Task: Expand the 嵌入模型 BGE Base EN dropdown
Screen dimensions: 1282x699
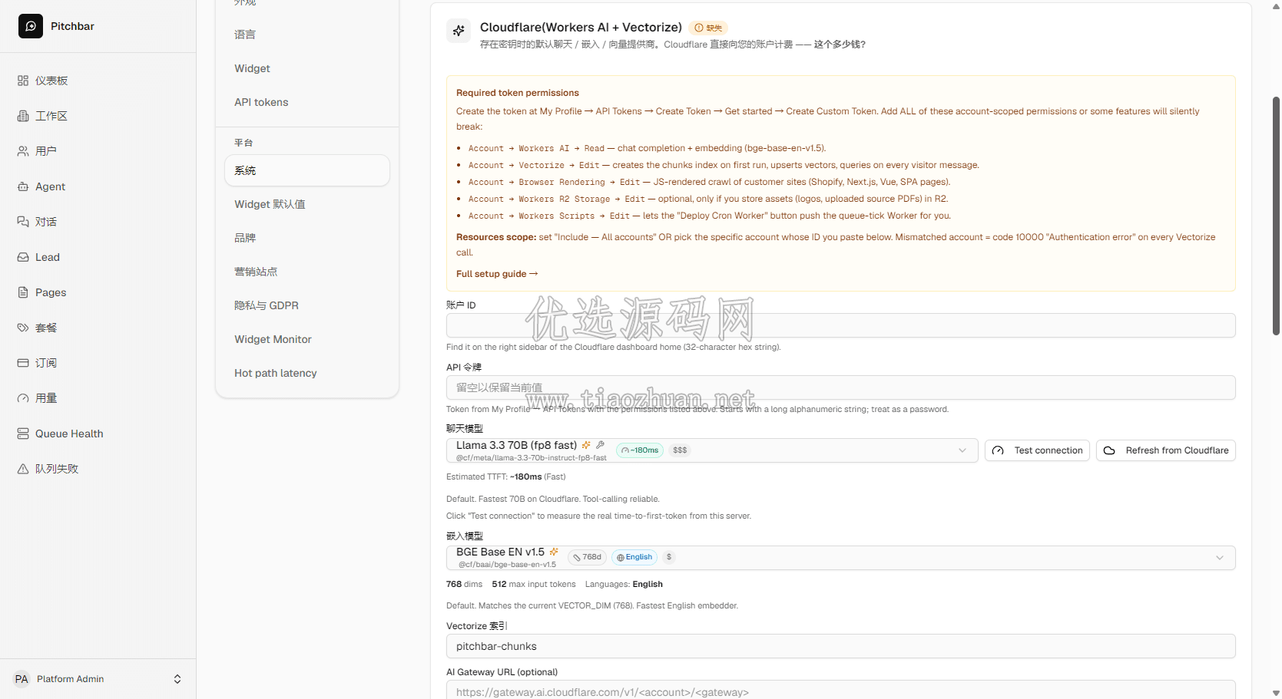Action: (841, 558)
